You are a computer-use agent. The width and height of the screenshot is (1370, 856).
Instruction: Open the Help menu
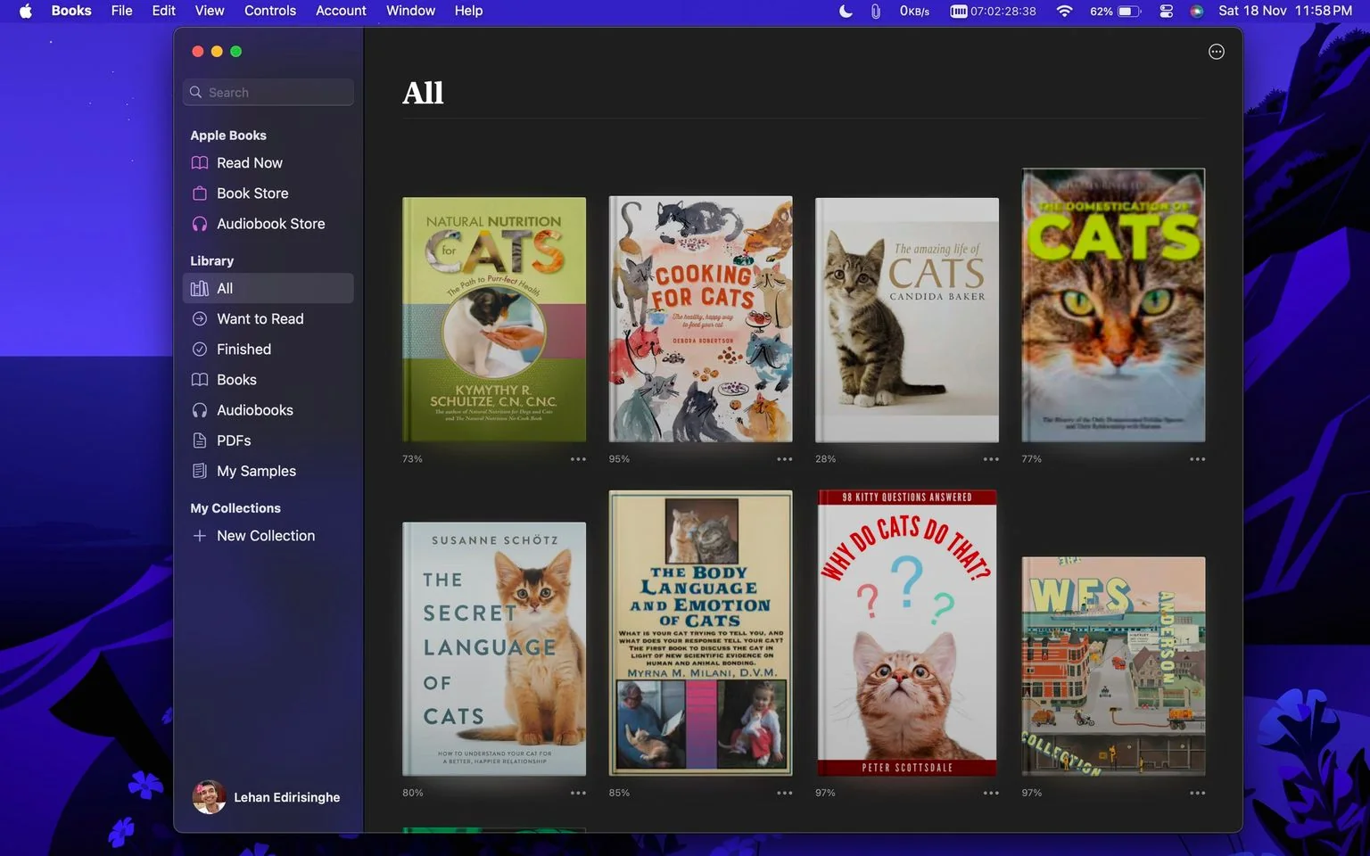[468, 11]
